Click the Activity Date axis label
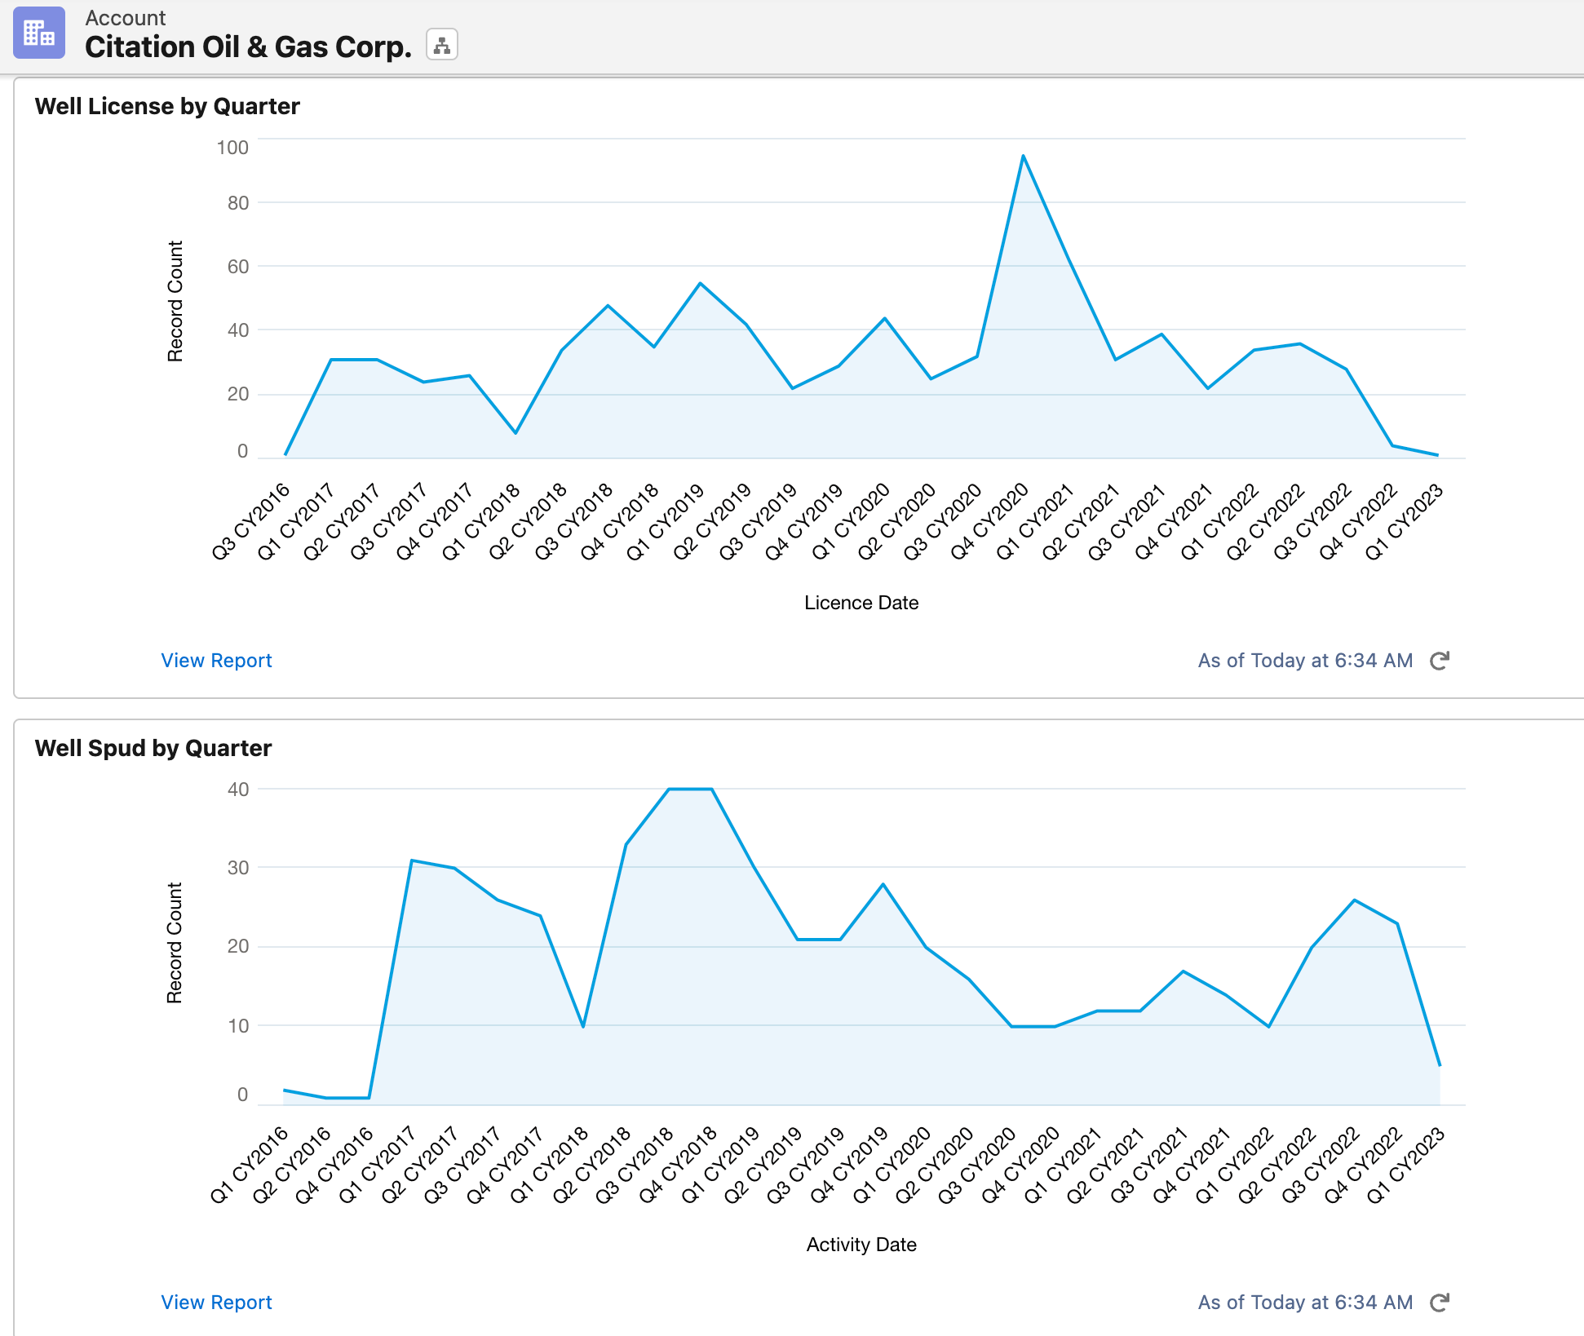 click(x=861, y=1245)
